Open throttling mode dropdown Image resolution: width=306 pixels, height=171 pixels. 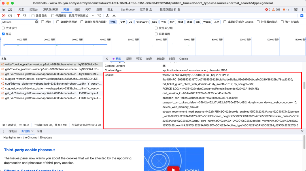point(81,16)
